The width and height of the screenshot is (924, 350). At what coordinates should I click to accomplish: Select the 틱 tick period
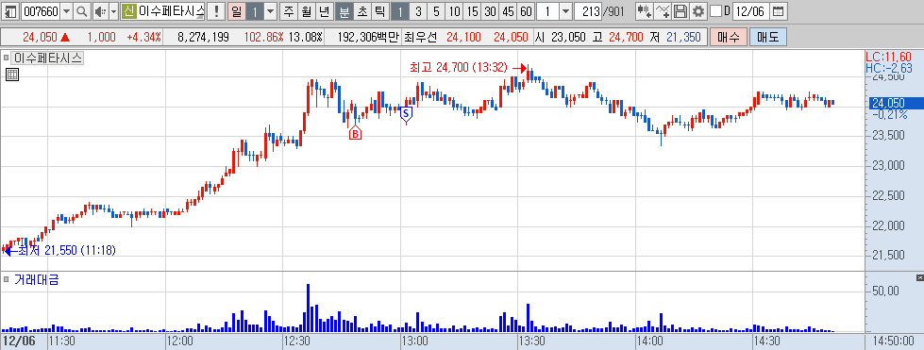(x=379, y=11)
